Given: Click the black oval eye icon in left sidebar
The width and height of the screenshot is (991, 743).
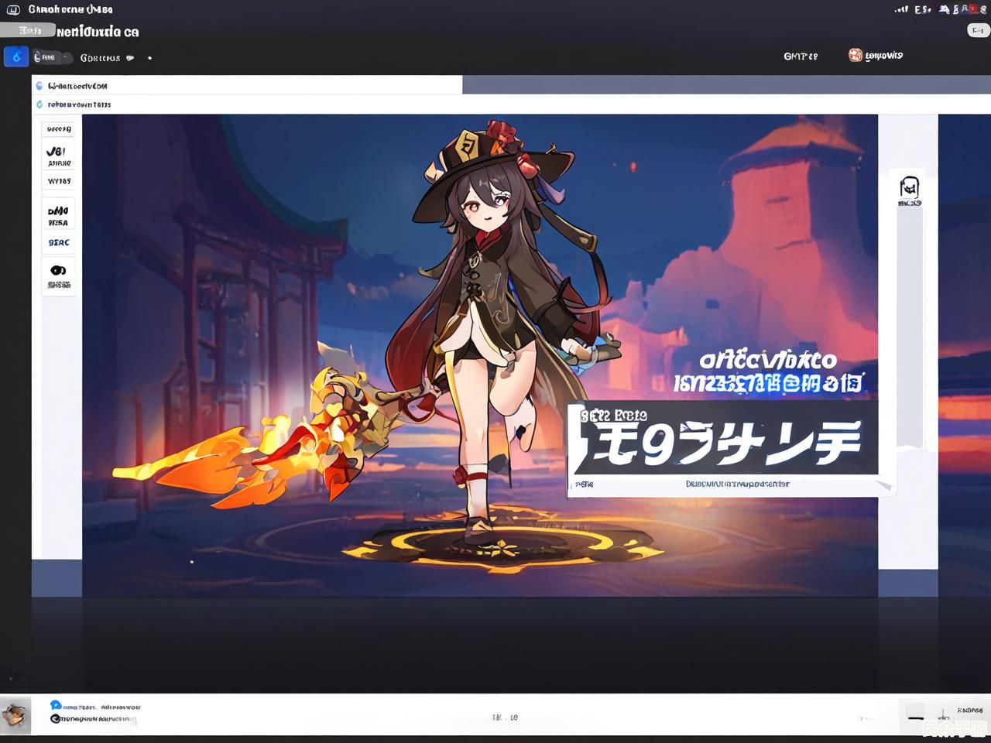Looking at the screenshot, I should (58, 271).
